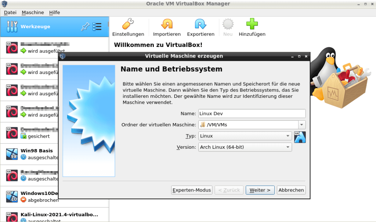
Task: Select the Kali-Linux-2021.4 machine icon
Action: click(x=12, y=216)
